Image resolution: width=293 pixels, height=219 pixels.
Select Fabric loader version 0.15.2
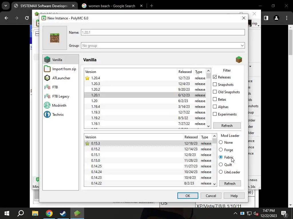[148, 149]
